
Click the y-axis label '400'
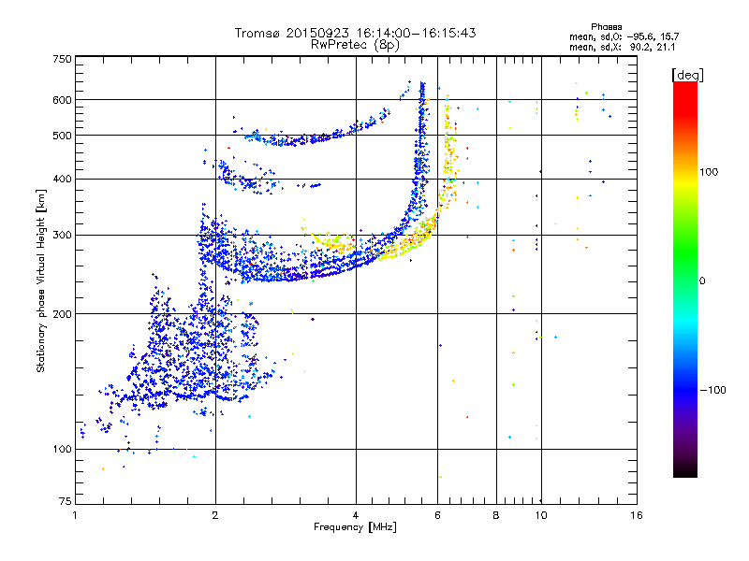(62, 180)
